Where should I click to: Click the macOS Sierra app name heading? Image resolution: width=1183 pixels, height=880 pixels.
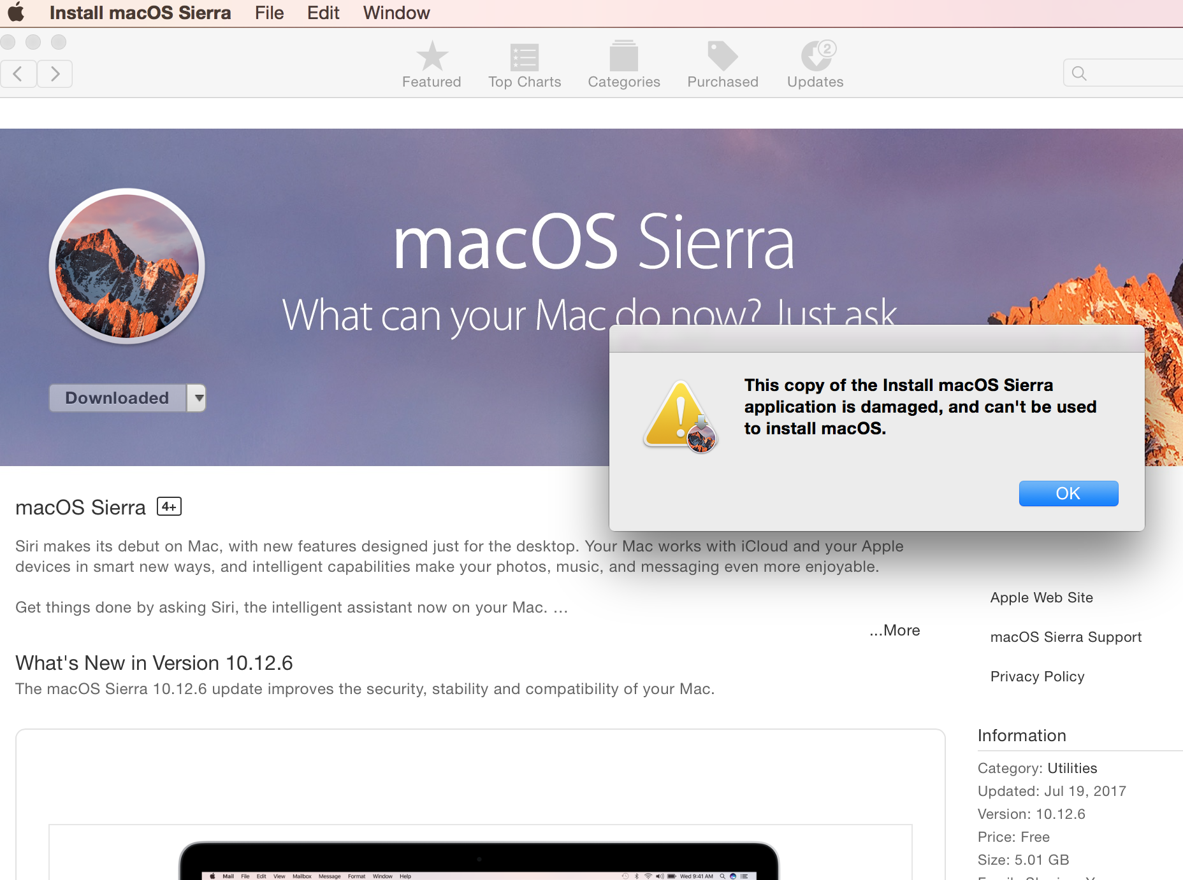(80, 507)
